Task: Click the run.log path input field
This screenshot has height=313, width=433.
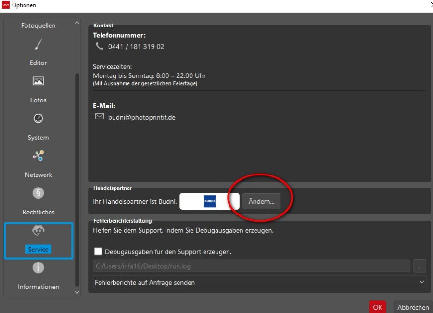Action: click(251, 266)
